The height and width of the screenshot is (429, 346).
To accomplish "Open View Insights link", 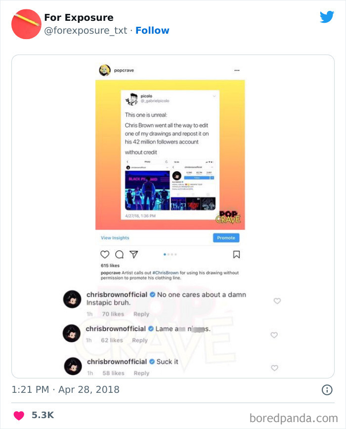I will [x=115, y=238].
